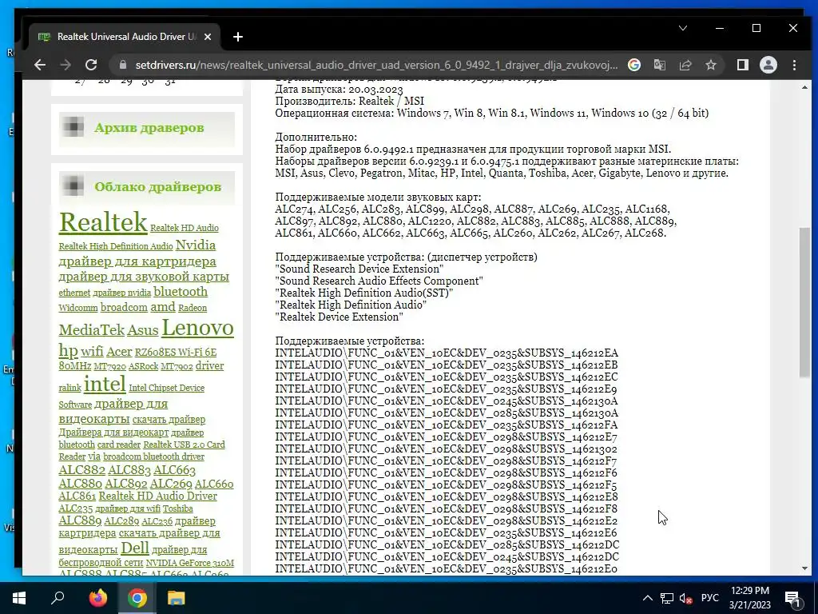View the site lock security info
Image resolution: width=818 pixels, height=614 pixels.
(123, 65)
